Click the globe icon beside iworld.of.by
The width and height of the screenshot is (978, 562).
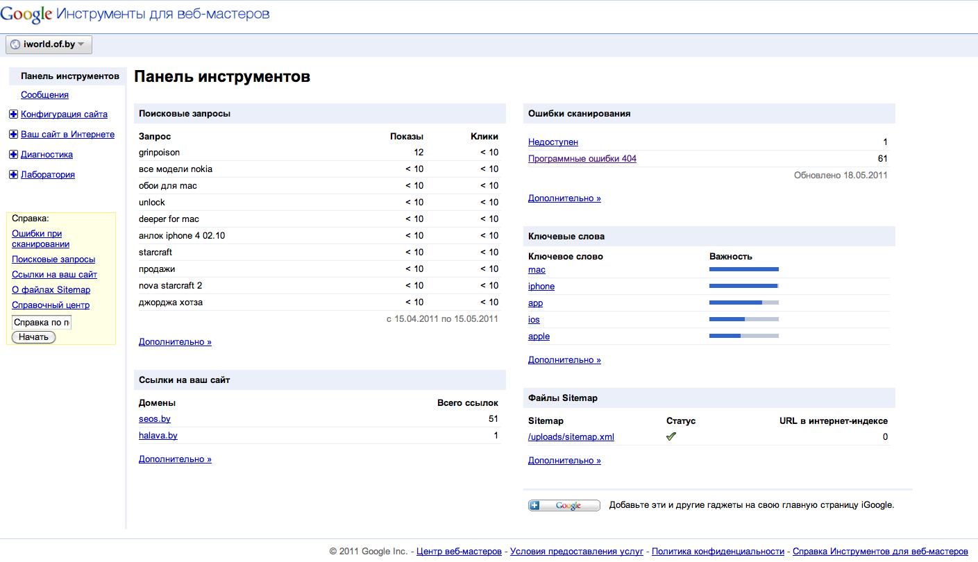pos(15,44)
